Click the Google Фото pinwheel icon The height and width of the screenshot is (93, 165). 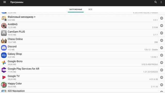[x=4, y=63]
